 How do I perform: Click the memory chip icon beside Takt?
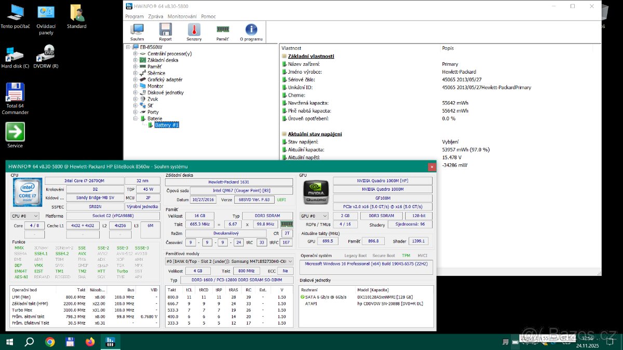click(x=286, y=224)
